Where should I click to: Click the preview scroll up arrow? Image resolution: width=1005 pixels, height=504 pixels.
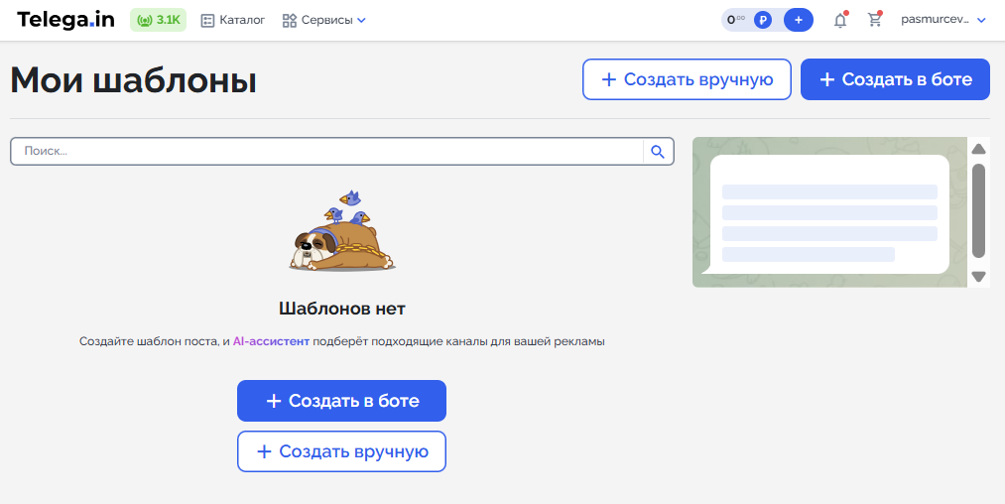[978, 149]
